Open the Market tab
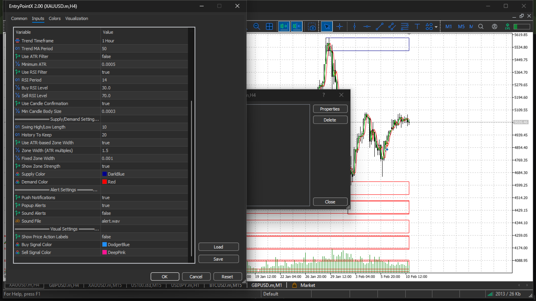 [x=304, y=285]
